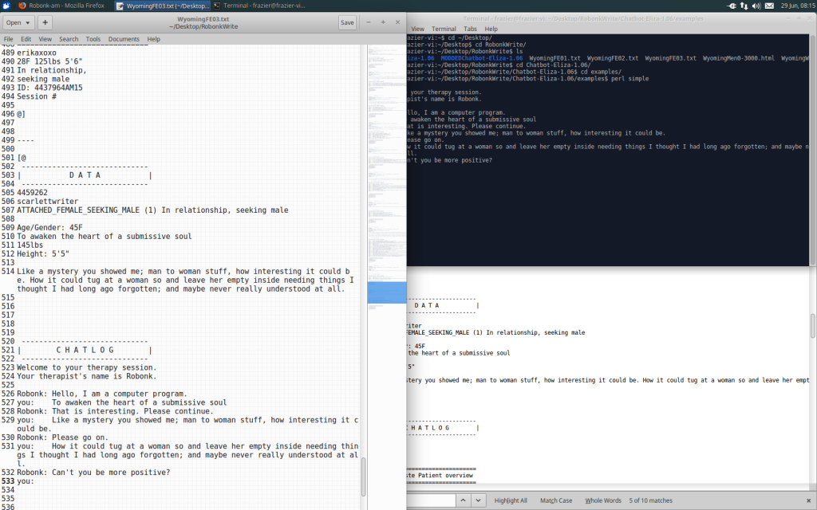Open the Xfce applications menu icon
817x510 pixels.
[x=6, y=5]
